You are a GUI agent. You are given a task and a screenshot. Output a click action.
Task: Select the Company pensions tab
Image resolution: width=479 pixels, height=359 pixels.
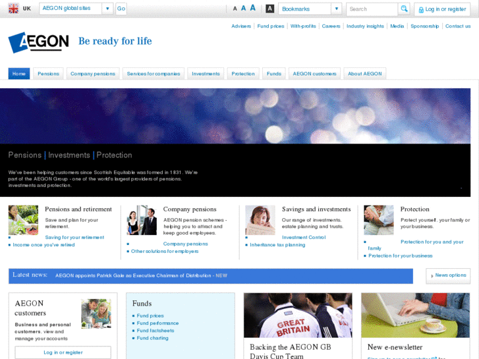pyautogui.click(x=93, y=74)
